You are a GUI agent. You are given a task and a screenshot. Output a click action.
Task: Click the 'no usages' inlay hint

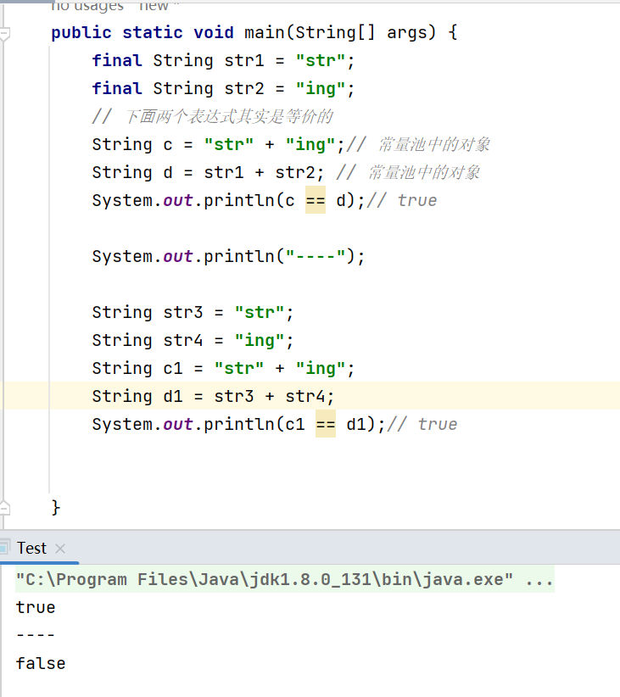(85, 6)
